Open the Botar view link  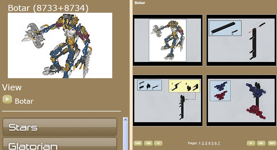24,101
